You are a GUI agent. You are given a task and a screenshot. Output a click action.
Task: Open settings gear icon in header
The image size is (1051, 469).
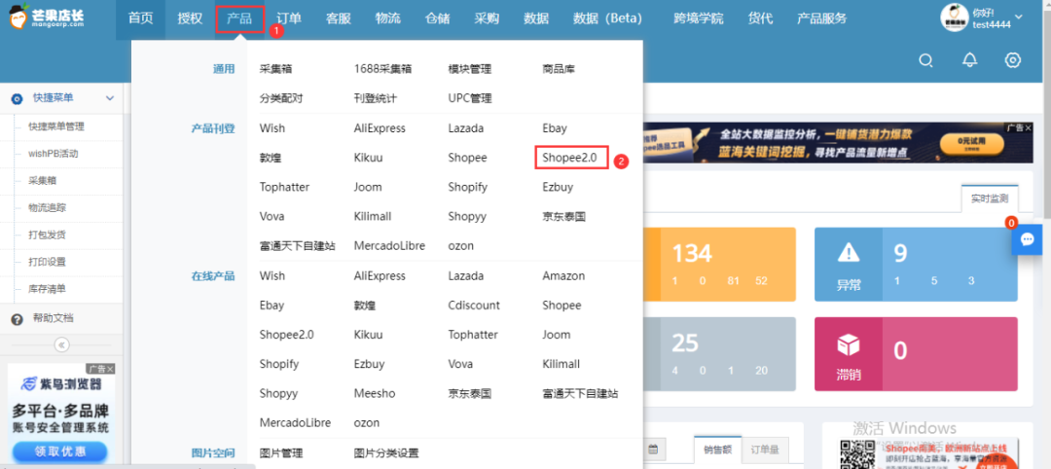1013,60
